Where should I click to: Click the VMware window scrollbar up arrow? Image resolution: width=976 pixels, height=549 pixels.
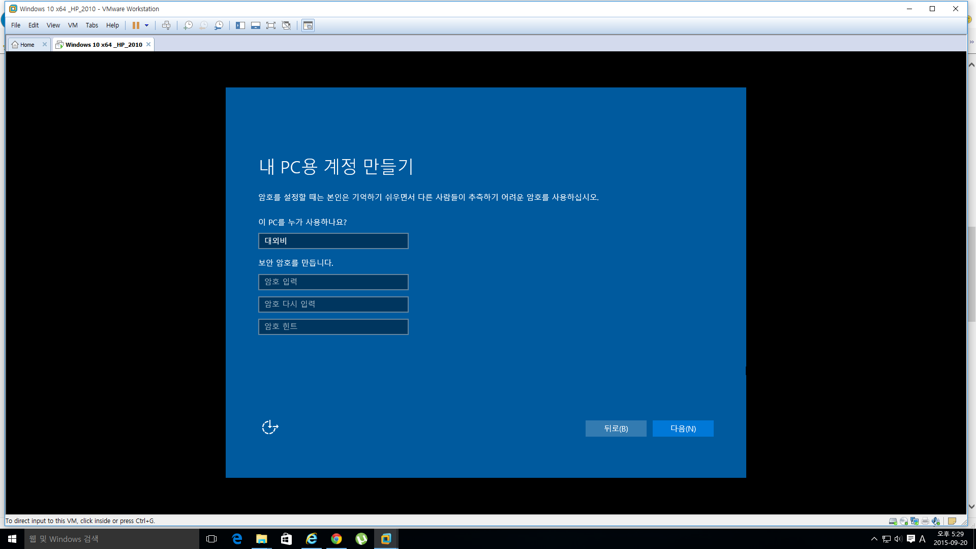971,65
